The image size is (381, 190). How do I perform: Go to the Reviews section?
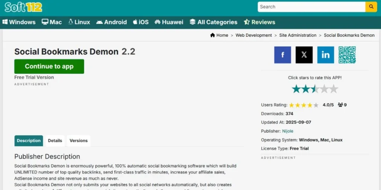click(x=259, y=22)
